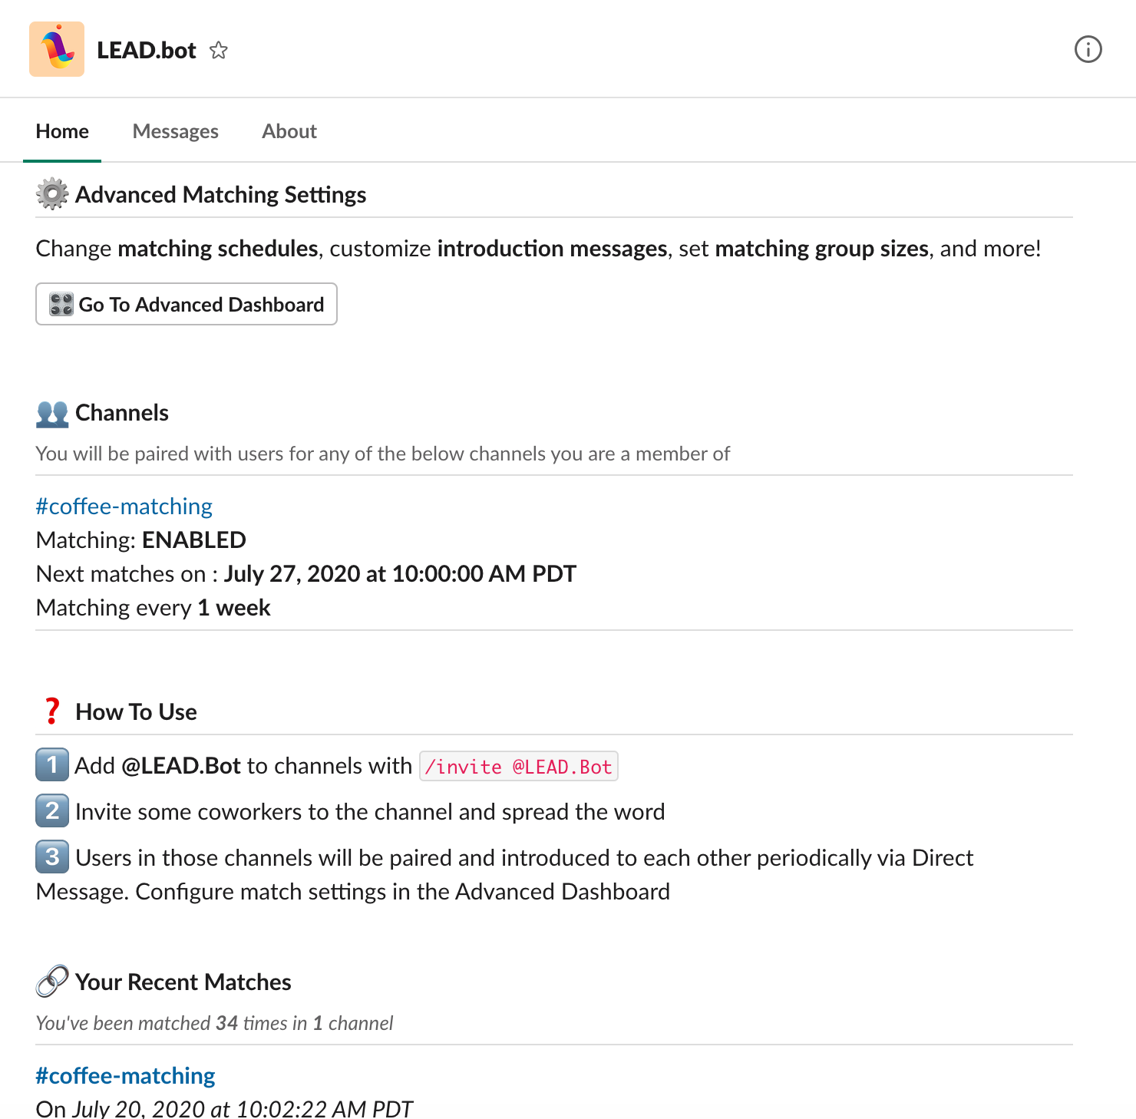Viewport: 1136px width, 1119px height.
Task: Select the number 2 step icon
Action: (x=51, y=811)
